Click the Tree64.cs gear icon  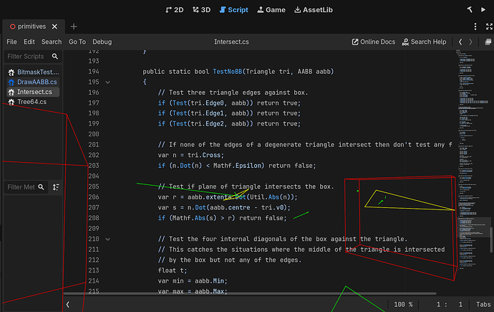click(11, 103)
